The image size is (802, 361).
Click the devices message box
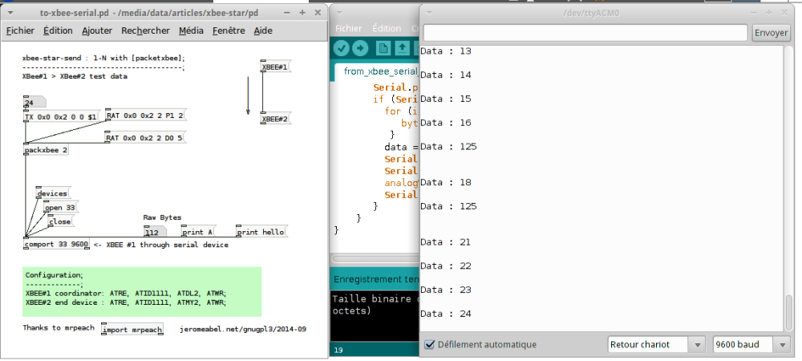click(53, 193)
